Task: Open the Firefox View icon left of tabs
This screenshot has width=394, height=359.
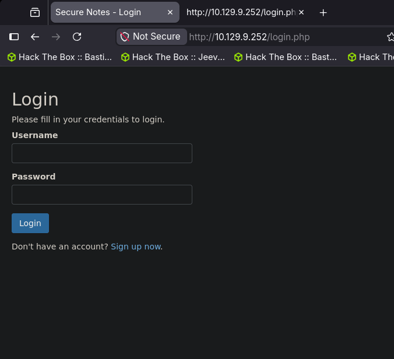Action: [x=35, y=12]
